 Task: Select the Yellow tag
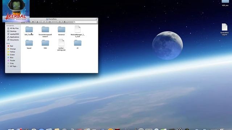click(11, 52)
